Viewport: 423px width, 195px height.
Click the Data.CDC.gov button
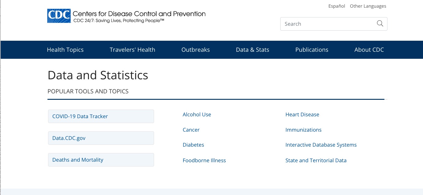(101, 138)
